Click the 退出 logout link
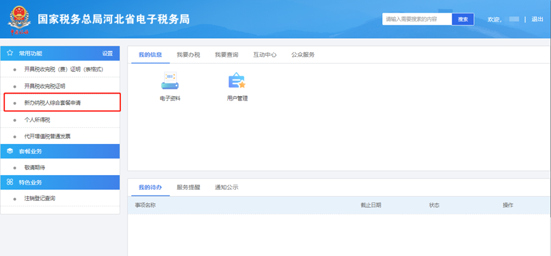Screen dimensions: 551x256 click(537, 19)
